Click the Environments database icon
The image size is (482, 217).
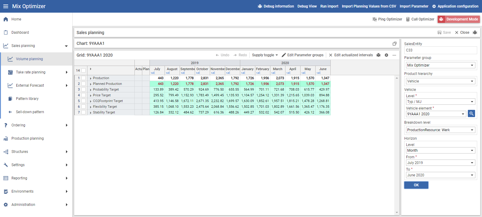click(x=6, y=191)
